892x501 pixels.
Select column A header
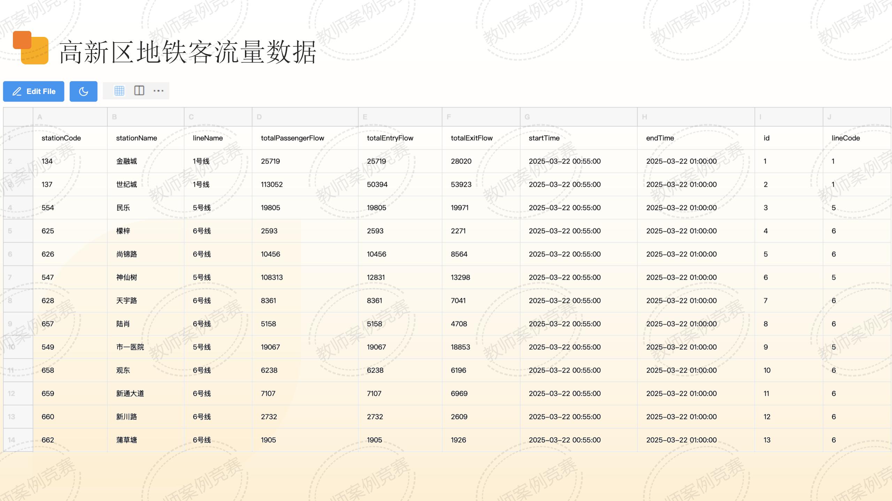click(x=70, y=117)
